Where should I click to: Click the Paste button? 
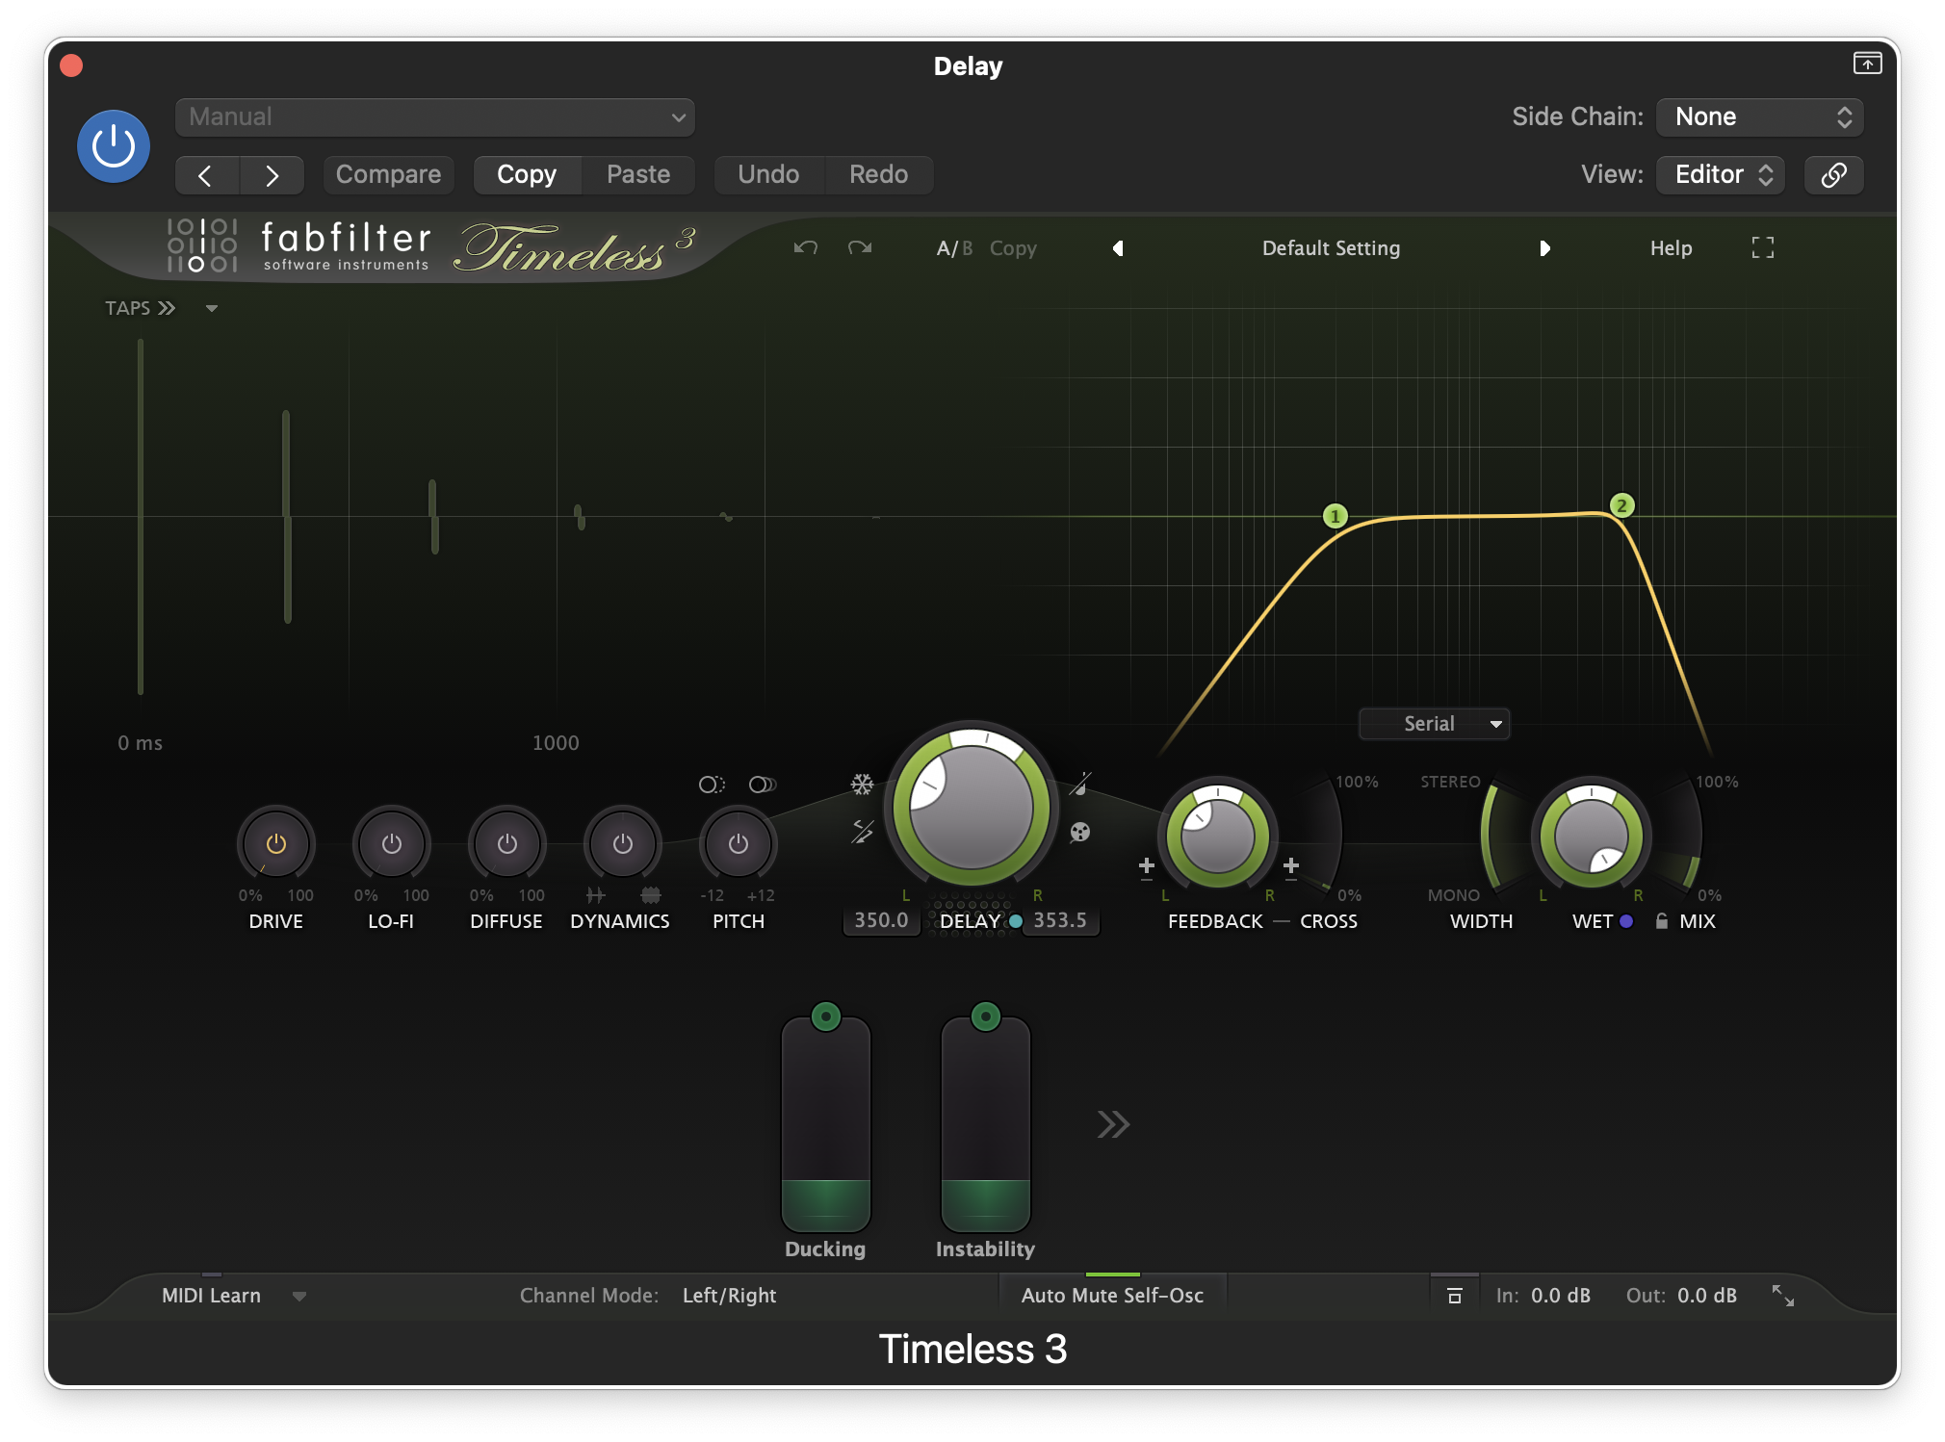[638, 174]
